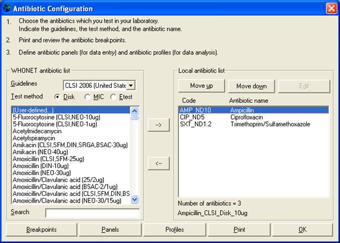Click the antibiotic list scrollbar thumb

134,117
